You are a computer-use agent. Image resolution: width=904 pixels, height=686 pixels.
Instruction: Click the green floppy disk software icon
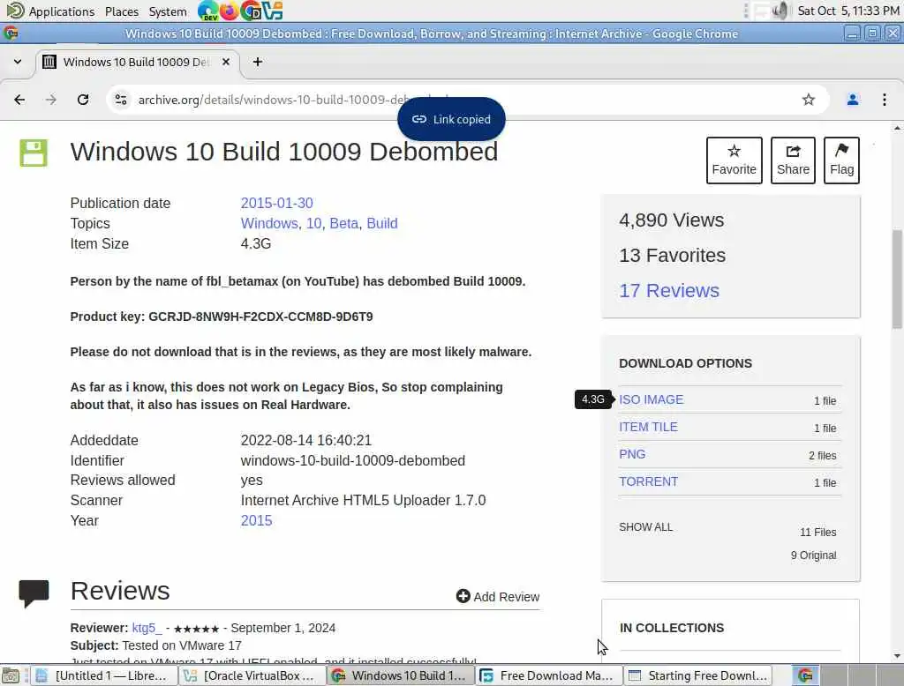click(34, 153)
